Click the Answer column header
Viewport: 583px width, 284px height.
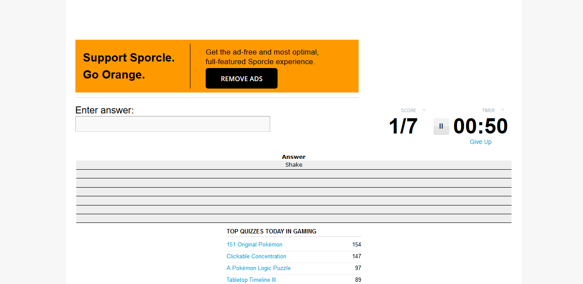[294, 157]
